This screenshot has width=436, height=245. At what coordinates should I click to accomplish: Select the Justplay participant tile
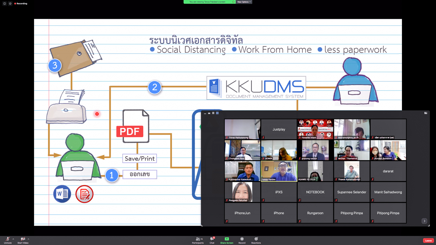tap(279, 129)
